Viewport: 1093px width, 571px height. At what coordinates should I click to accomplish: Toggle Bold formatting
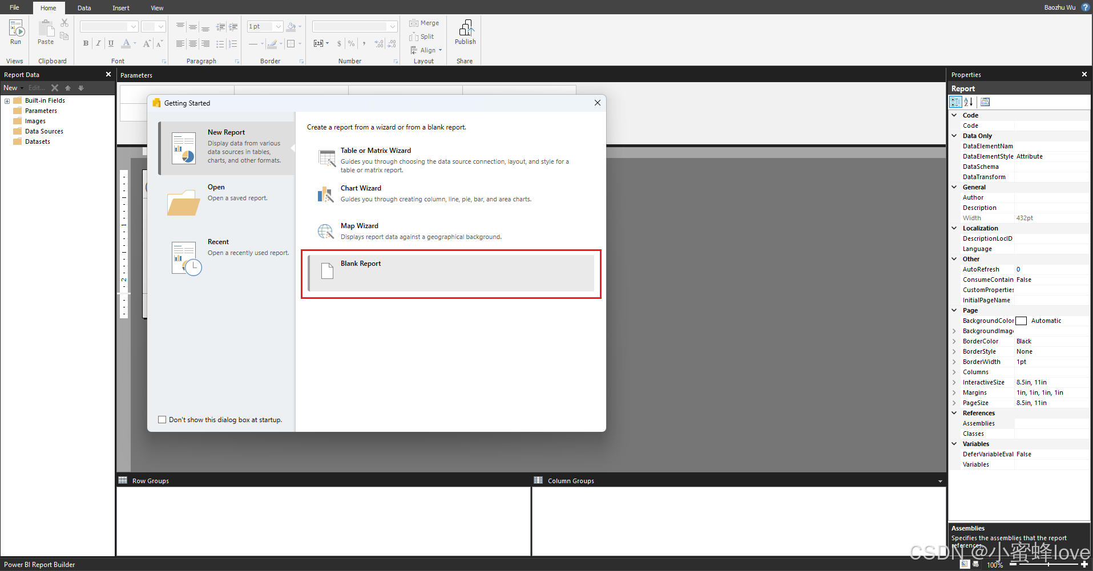pyautogui.click(x=86, y=43)
